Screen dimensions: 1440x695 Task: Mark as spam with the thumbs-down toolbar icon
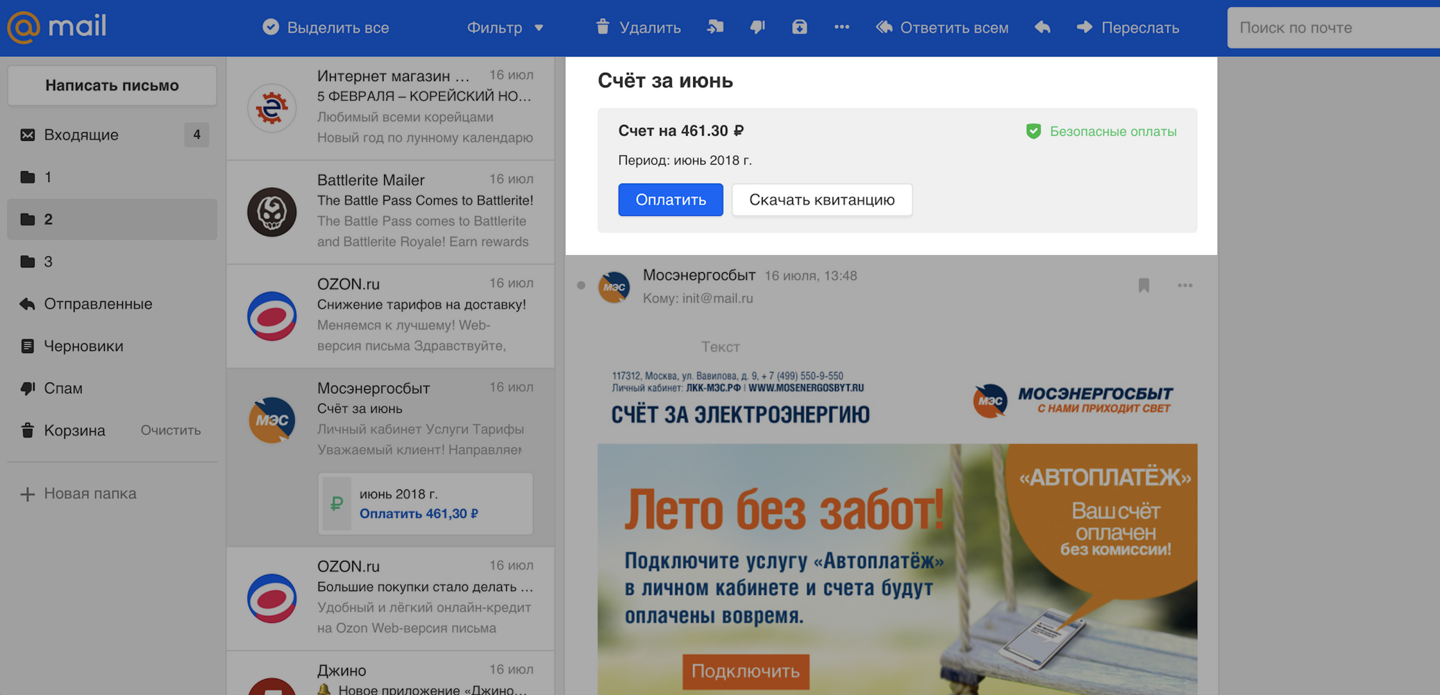coord(758,27)
